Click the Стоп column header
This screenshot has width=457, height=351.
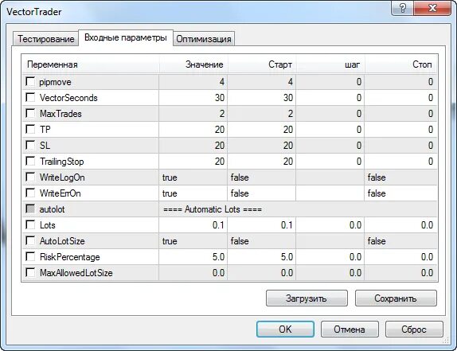click(x=400, y=64)
